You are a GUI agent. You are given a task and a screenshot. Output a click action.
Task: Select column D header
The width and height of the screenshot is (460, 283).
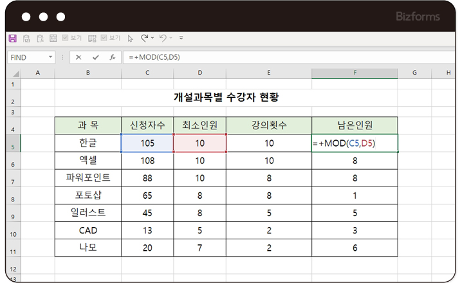pyautogui.click(x=200, y=73)
